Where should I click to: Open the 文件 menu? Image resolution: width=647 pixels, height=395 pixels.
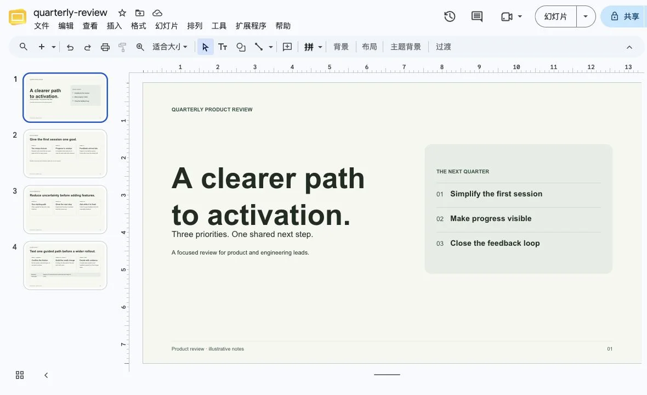pyautogui.click(x=41, y=26)
